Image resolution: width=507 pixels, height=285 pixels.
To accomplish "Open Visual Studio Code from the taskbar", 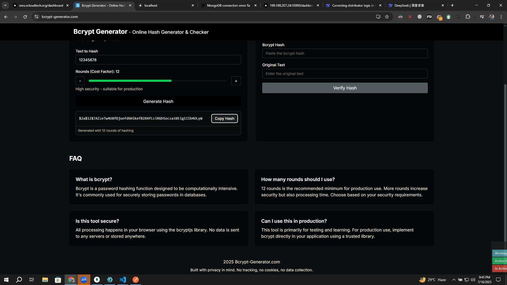I will [x=123, y=280].
